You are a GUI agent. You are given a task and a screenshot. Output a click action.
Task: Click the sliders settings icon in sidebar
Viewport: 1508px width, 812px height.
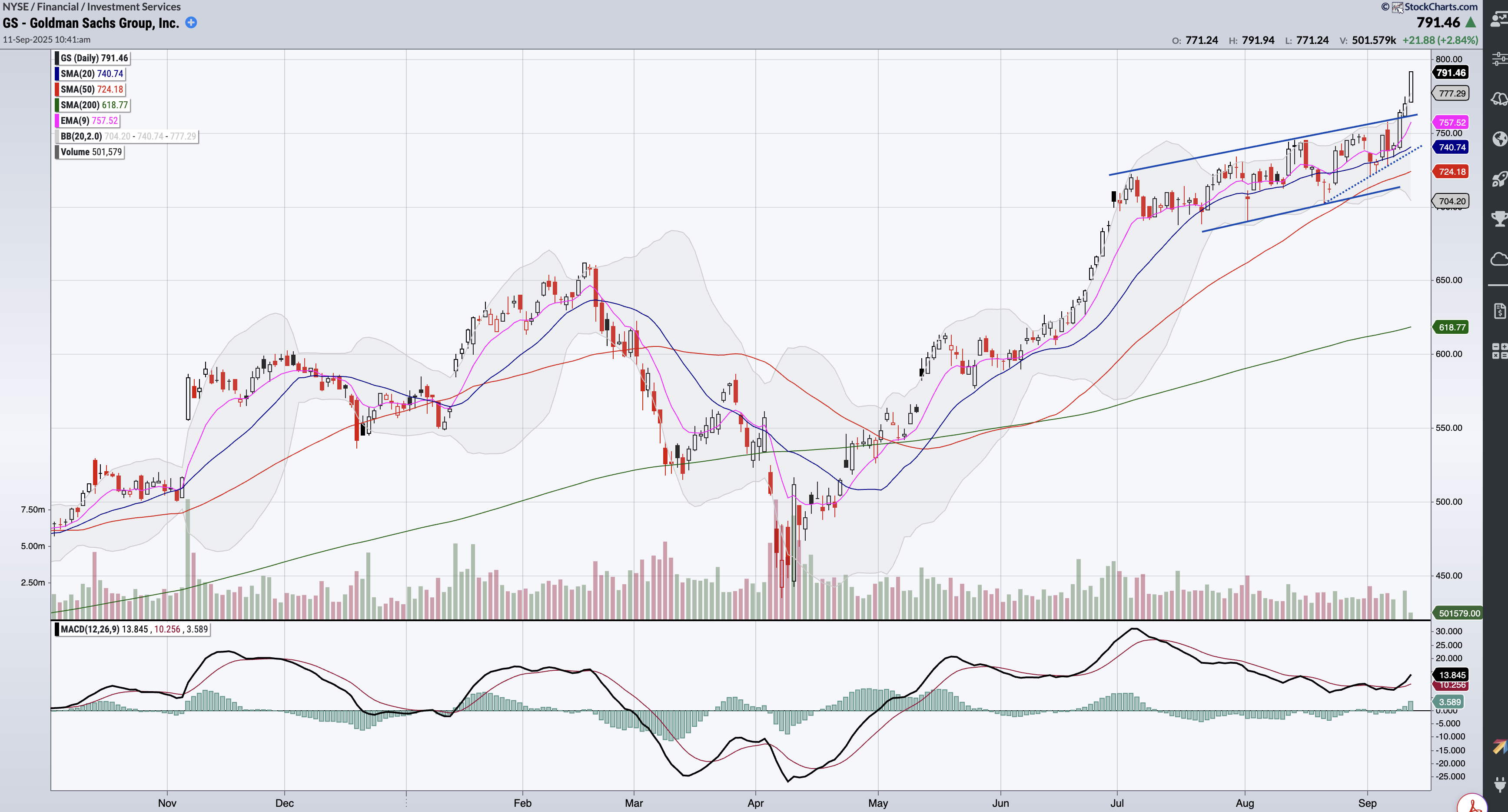pos(1499,59)
